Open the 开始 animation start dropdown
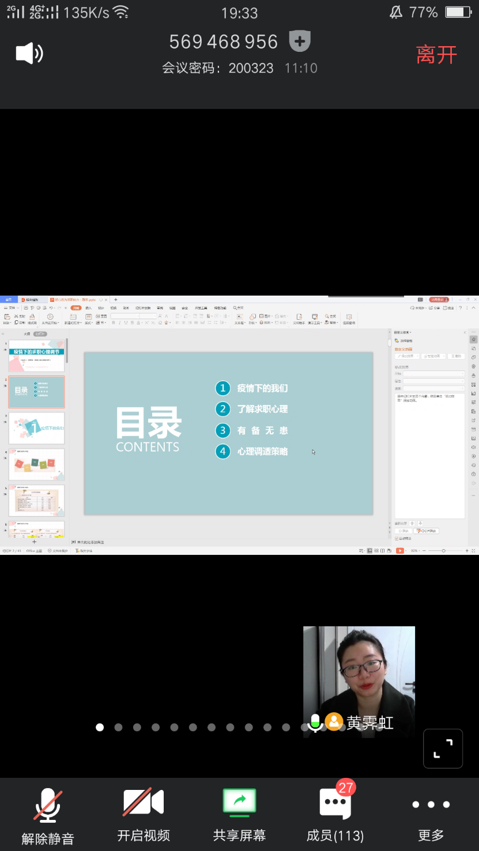The image size is (479, 851). 433,374
